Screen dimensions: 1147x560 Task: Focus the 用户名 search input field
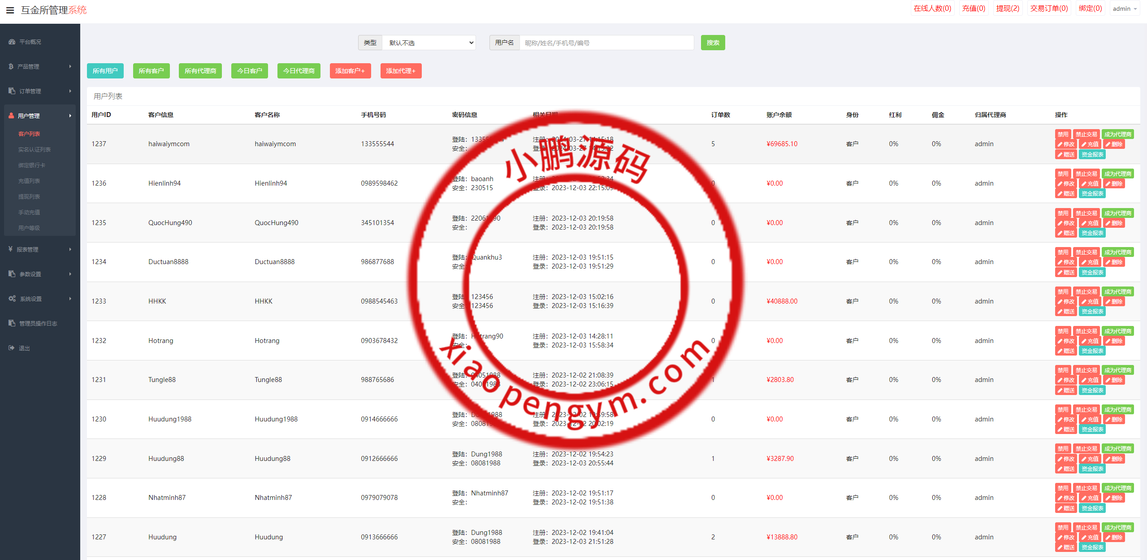tap(606, 43)
